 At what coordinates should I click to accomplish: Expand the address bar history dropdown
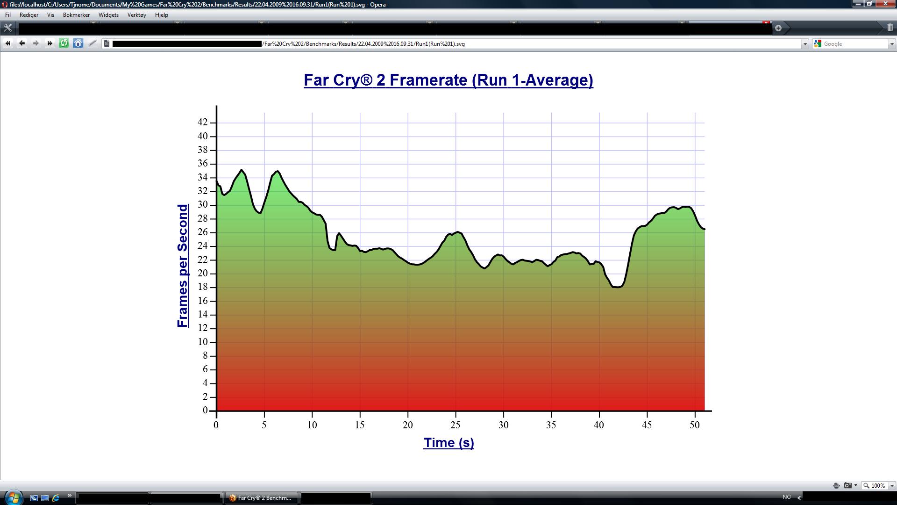tap(805, 44)
